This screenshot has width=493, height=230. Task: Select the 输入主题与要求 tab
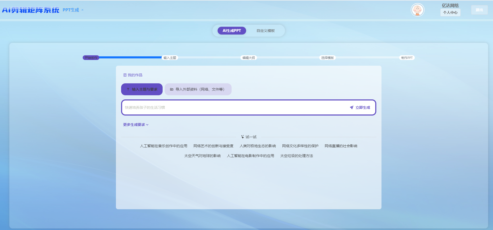coord(142,89)
